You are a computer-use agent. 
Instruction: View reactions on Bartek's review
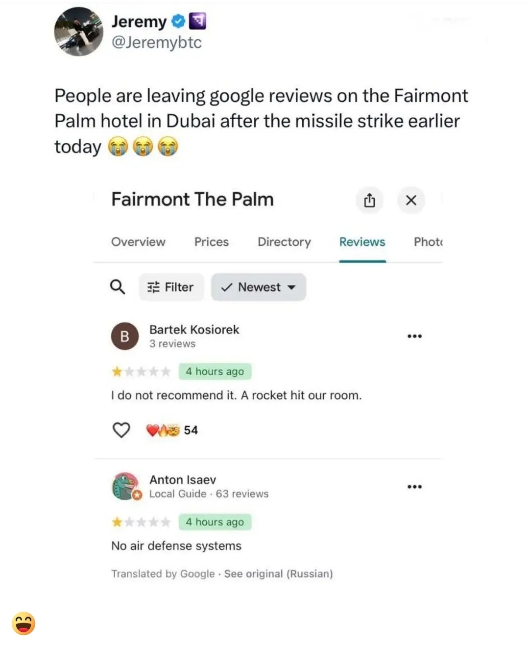pyautogui.click(x=171, y=430)
